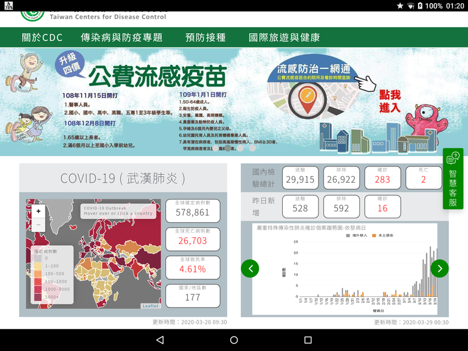This screenshot has width=468, height=351.
Task: Click the COVID-19 world map
Action: coord(94,253)
